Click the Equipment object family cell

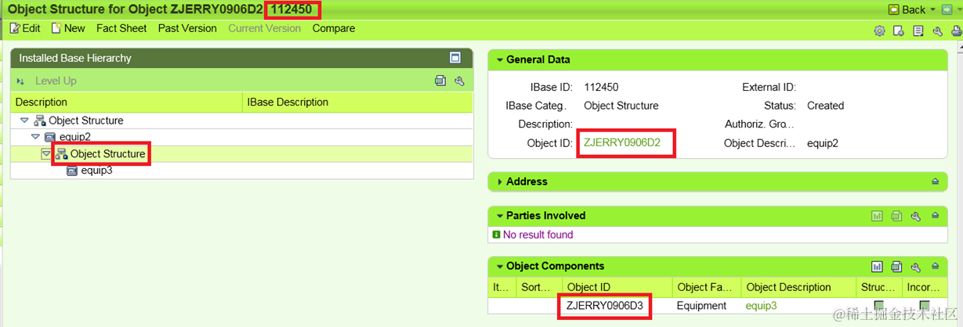(701, 306)
